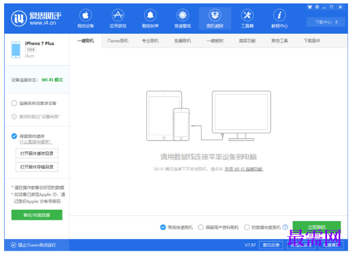Open 教程中心 info icon
The height and width of the screenshot is (256, 352).
[279, 15]
